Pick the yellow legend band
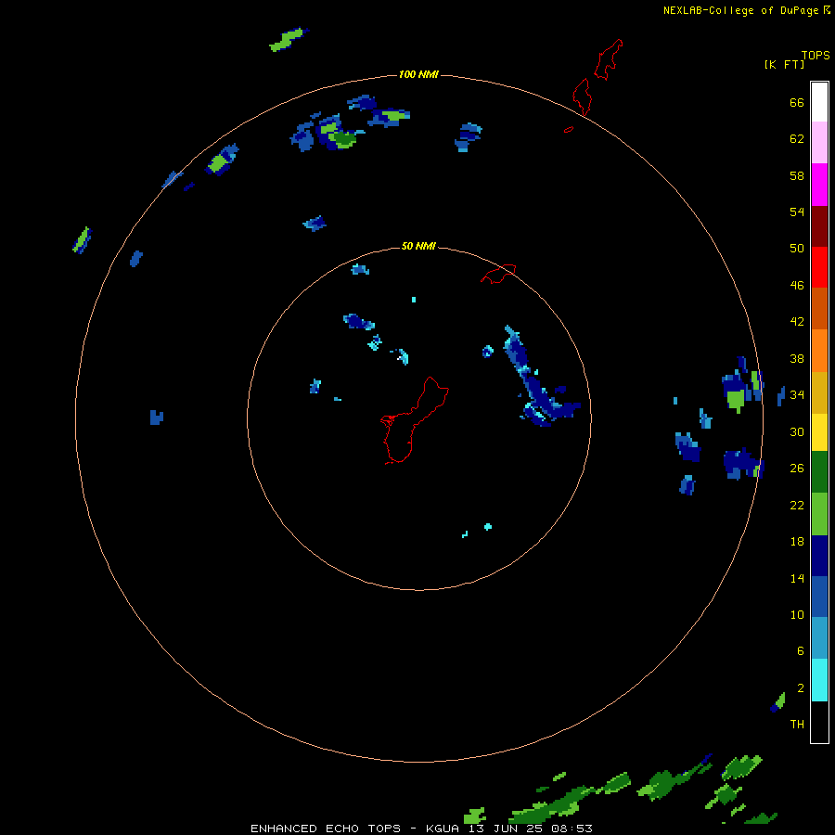835x835 pixels. [x=819, y=431]
